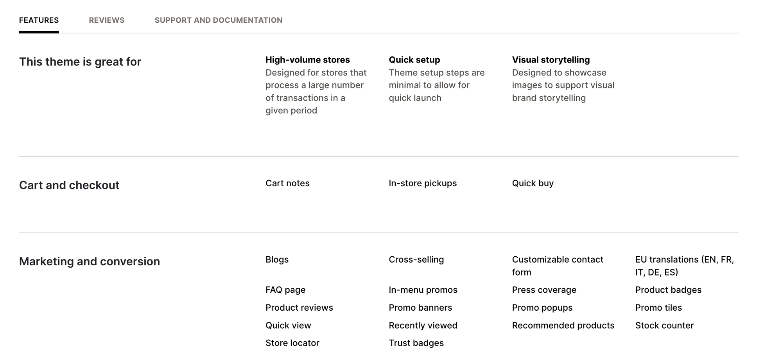The image size is (782, 360).
Task: Click the Store locator feature
Action: tap(292, 343)
